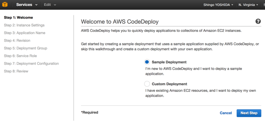Go to Step 6: Service Role

tap(20, 56)
